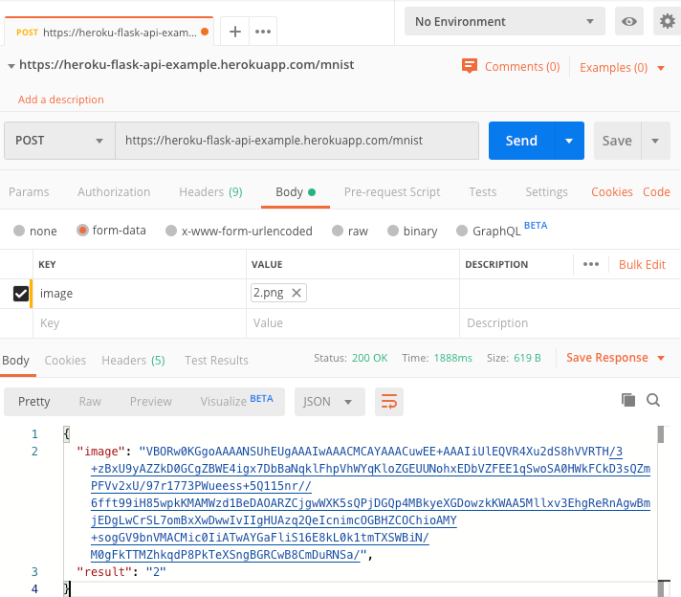This screenshot has width=681, height=597.
Task: Open the POST method dropdown
Action: [59, 141]
